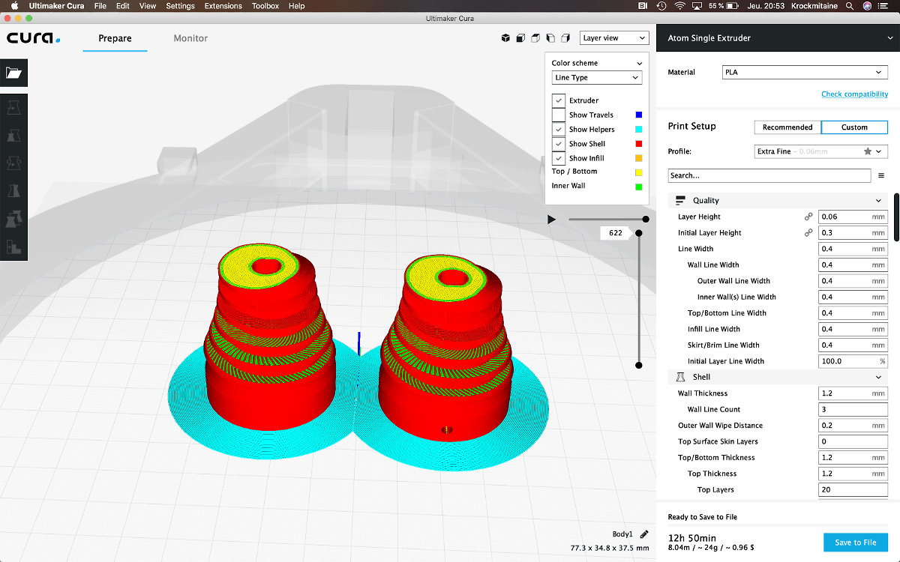
Task: Click the Top Layers value field
Action: 853,490
